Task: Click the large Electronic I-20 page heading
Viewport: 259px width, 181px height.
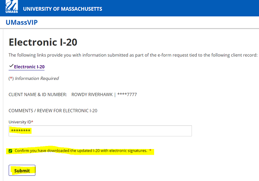Action: click(x=43, y=42)
